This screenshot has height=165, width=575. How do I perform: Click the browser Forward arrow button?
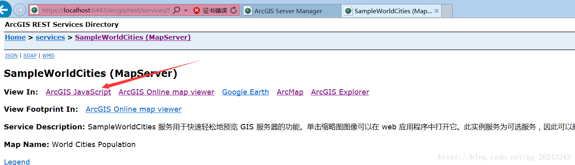point(19,10)
